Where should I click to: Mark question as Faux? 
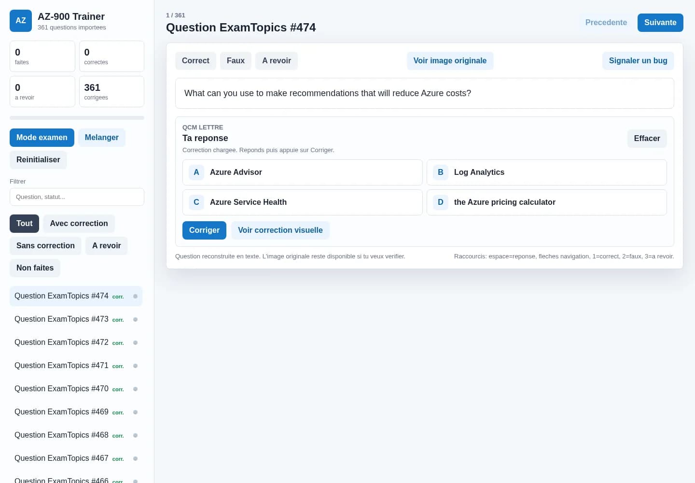pos(236,61)
